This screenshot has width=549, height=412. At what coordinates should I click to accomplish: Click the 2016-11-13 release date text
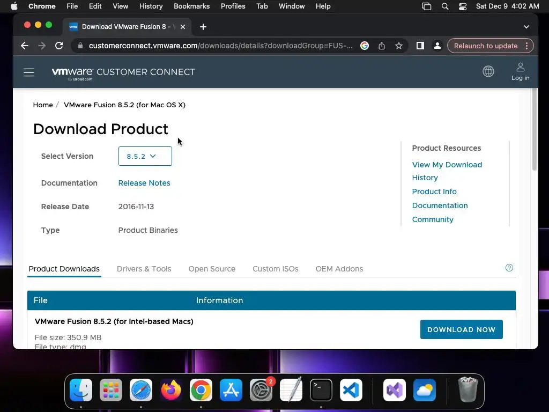tap(136, 207)
